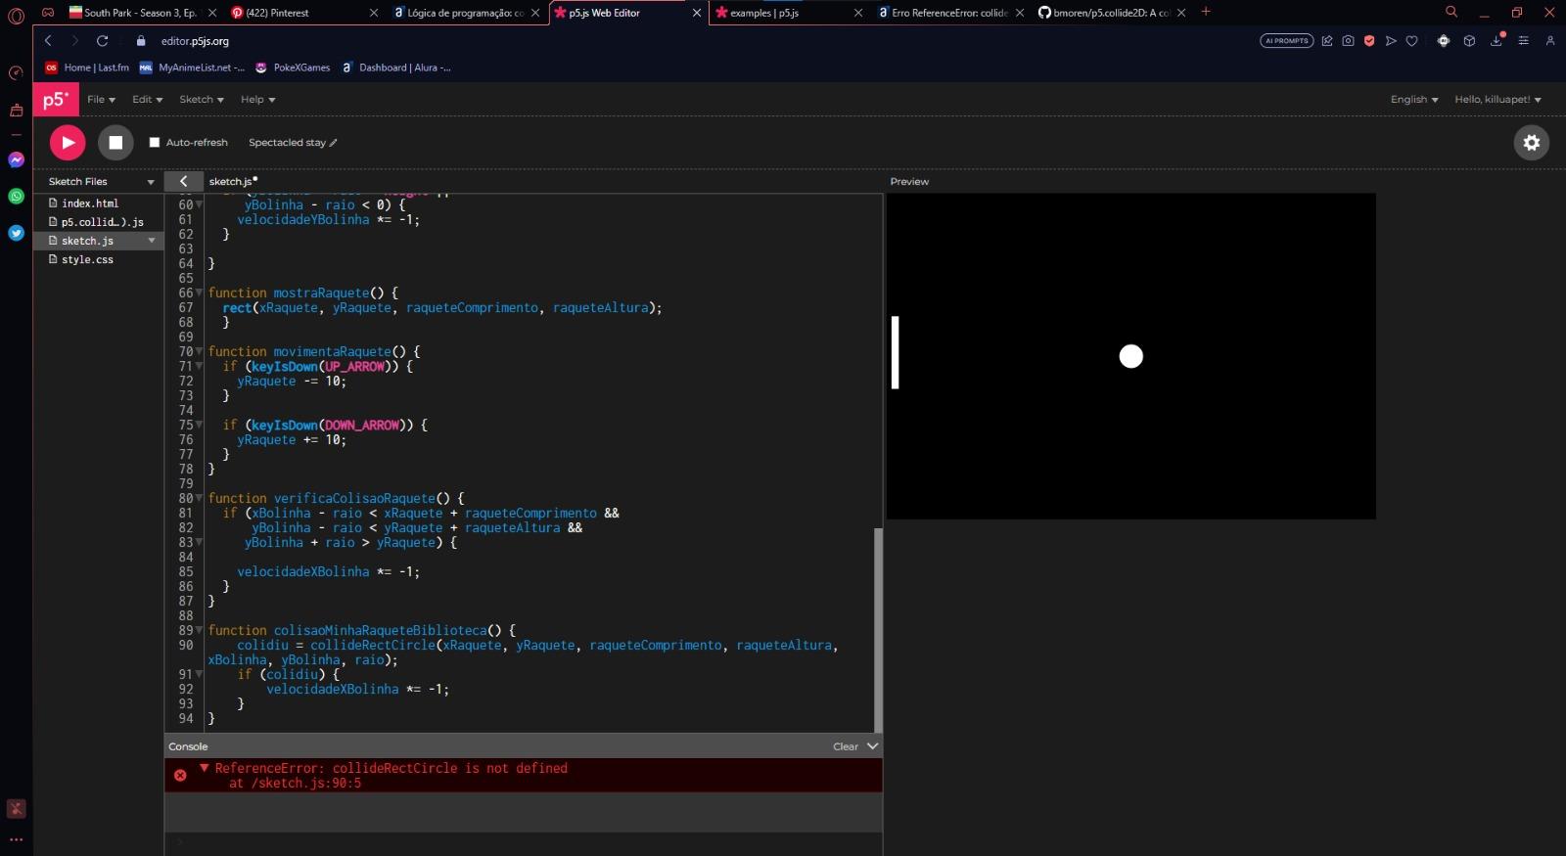Image resolution: width=1566 pixels, height=856 pixels.
Task: Open the Opera menu logo
Action: pos(16,16)
